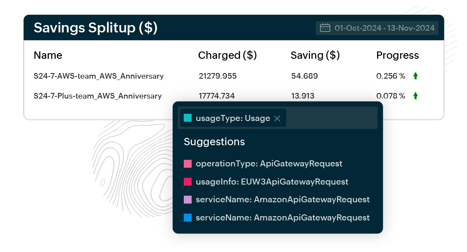Click the lavender serviceName color swatch
Viewport: 467px width, 252px height.
click(188, 200)
